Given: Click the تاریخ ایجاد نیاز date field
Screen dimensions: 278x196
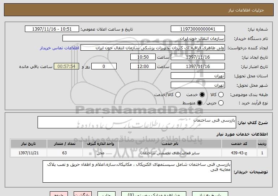Looking at the screenshot, I should (198, 57).
